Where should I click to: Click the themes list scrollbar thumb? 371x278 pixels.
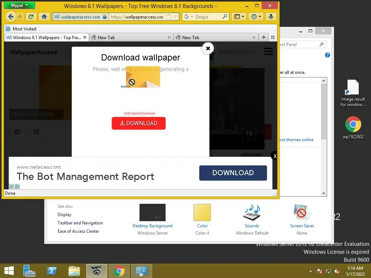click(324, 111)
